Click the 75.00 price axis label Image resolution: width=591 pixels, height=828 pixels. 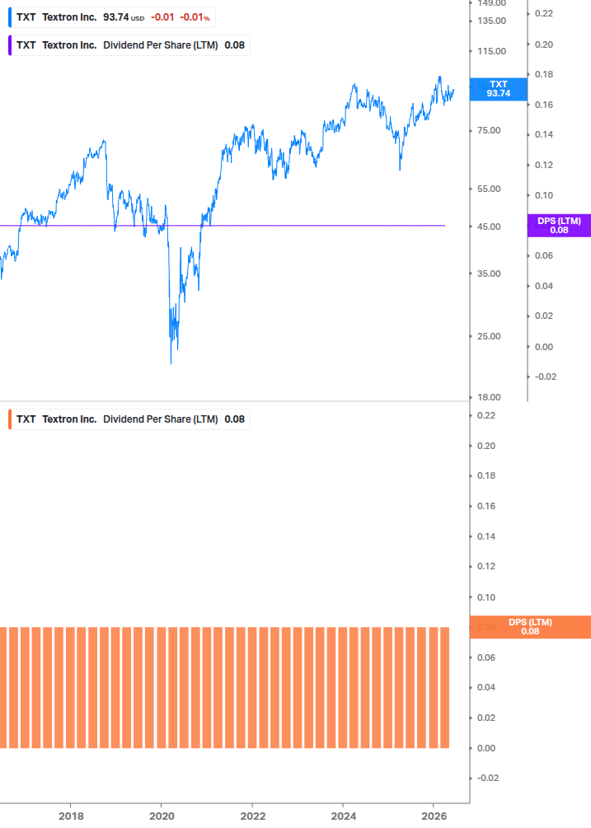(489, 130)
